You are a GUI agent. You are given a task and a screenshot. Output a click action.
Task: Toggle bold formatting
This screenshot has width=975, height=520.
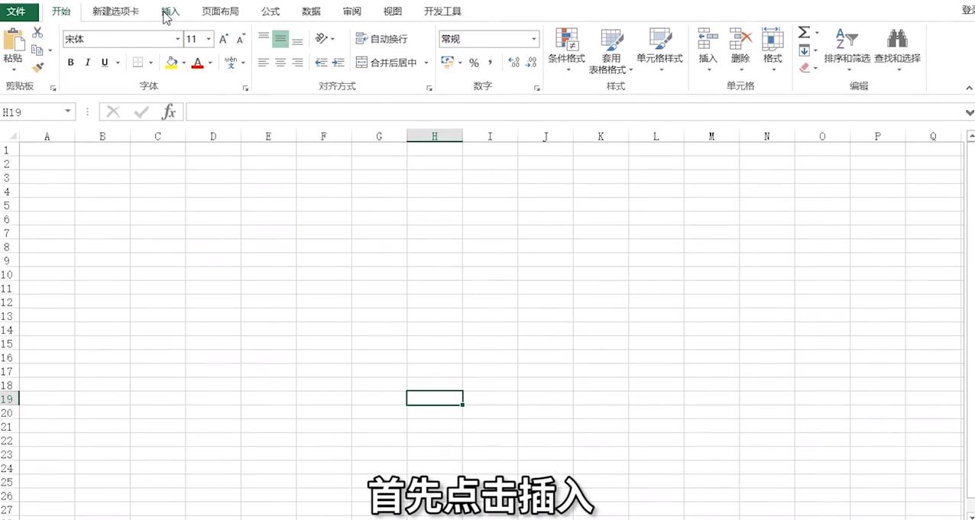[70, 62]
